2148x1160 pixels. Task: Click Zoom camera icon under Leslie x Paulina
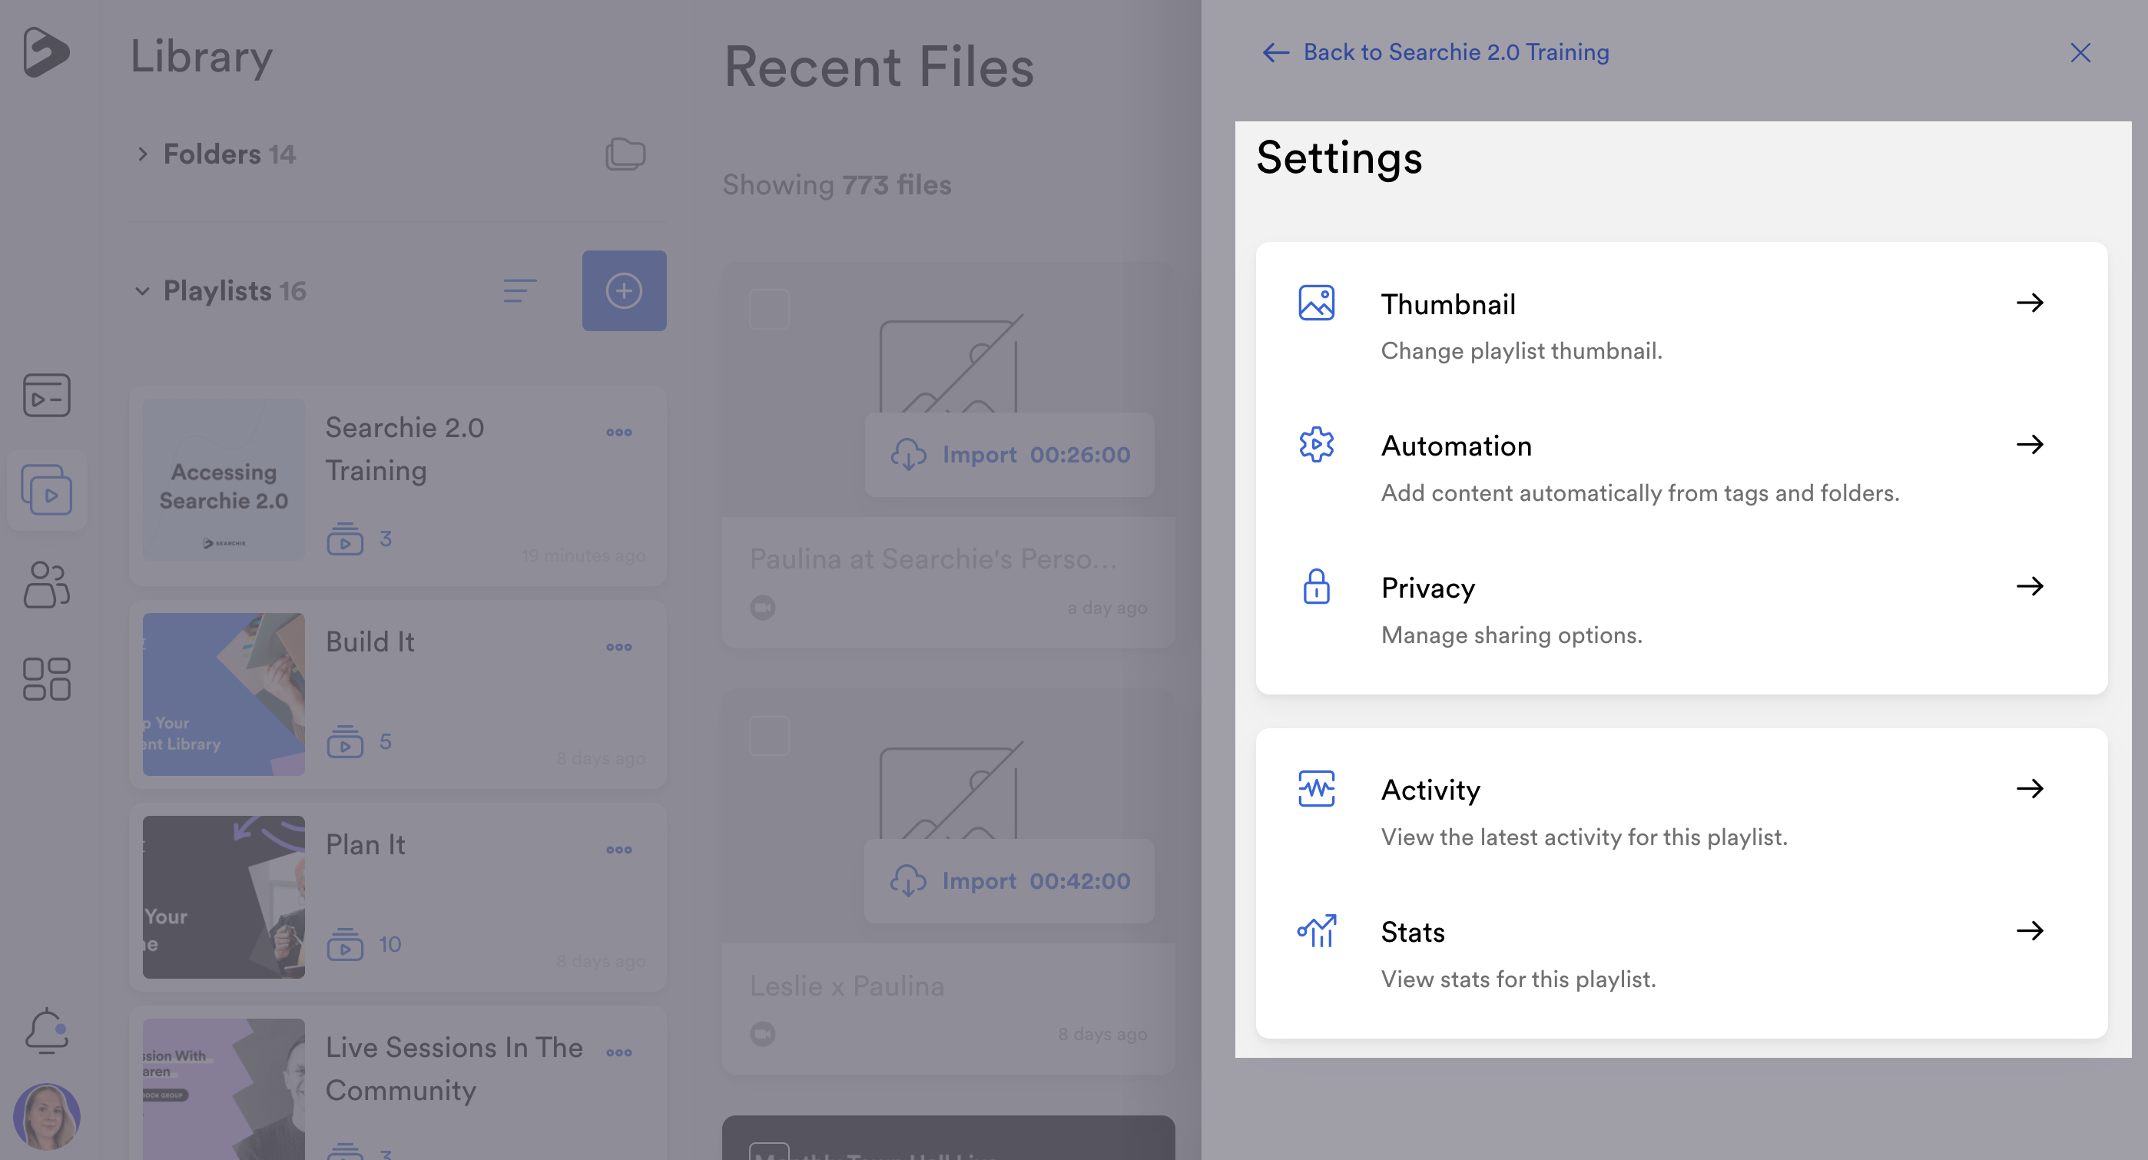pyautogui.click(x=762, y=1034)
